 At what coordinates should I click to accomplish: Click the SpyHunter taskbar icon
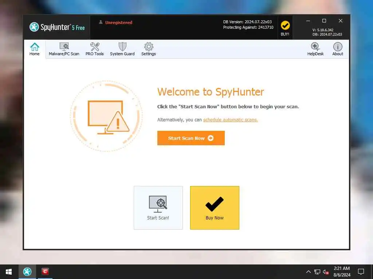click(27, 272)
